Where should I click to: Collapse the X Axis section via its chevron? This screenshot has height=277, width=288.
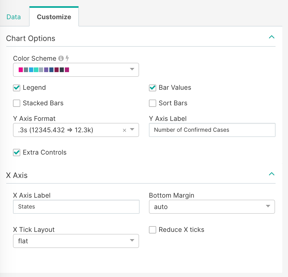[x=272, y=174]
